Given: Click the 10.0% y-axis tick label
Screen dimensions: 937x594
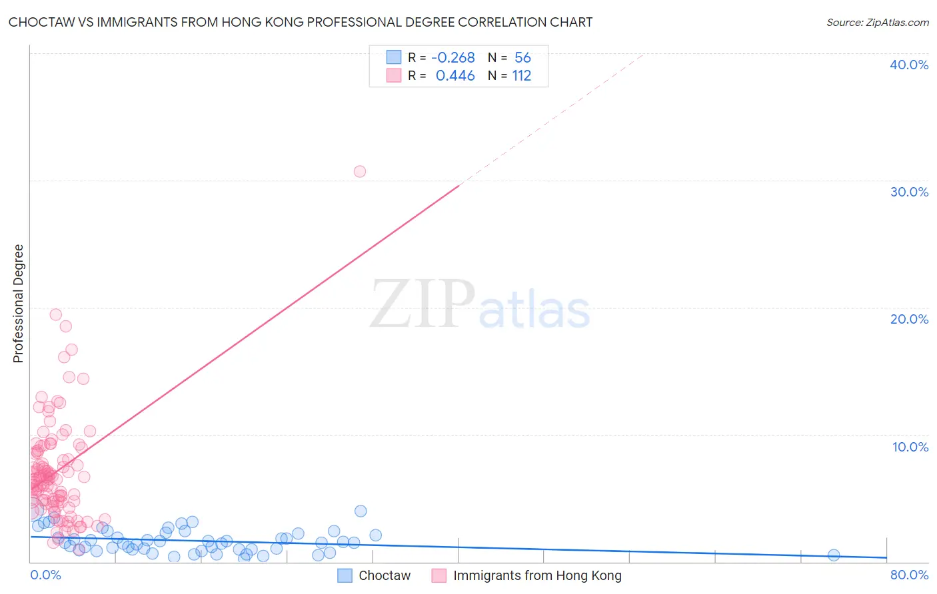Looking at the screenshot, I should [910, 447].
